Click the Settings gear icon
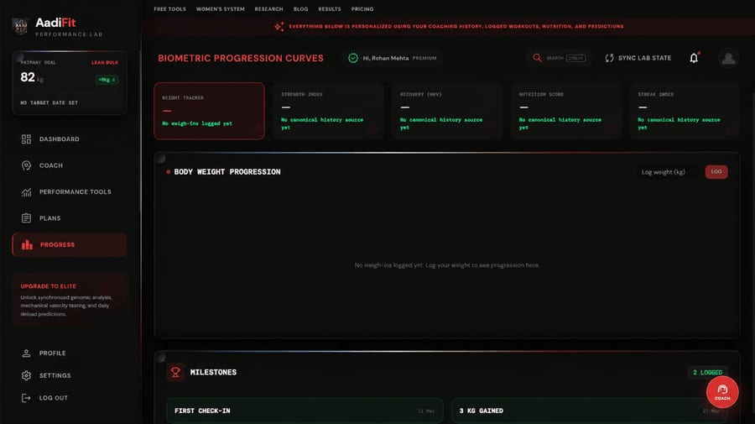The image size is (755, 424). [x=26, y=375]
